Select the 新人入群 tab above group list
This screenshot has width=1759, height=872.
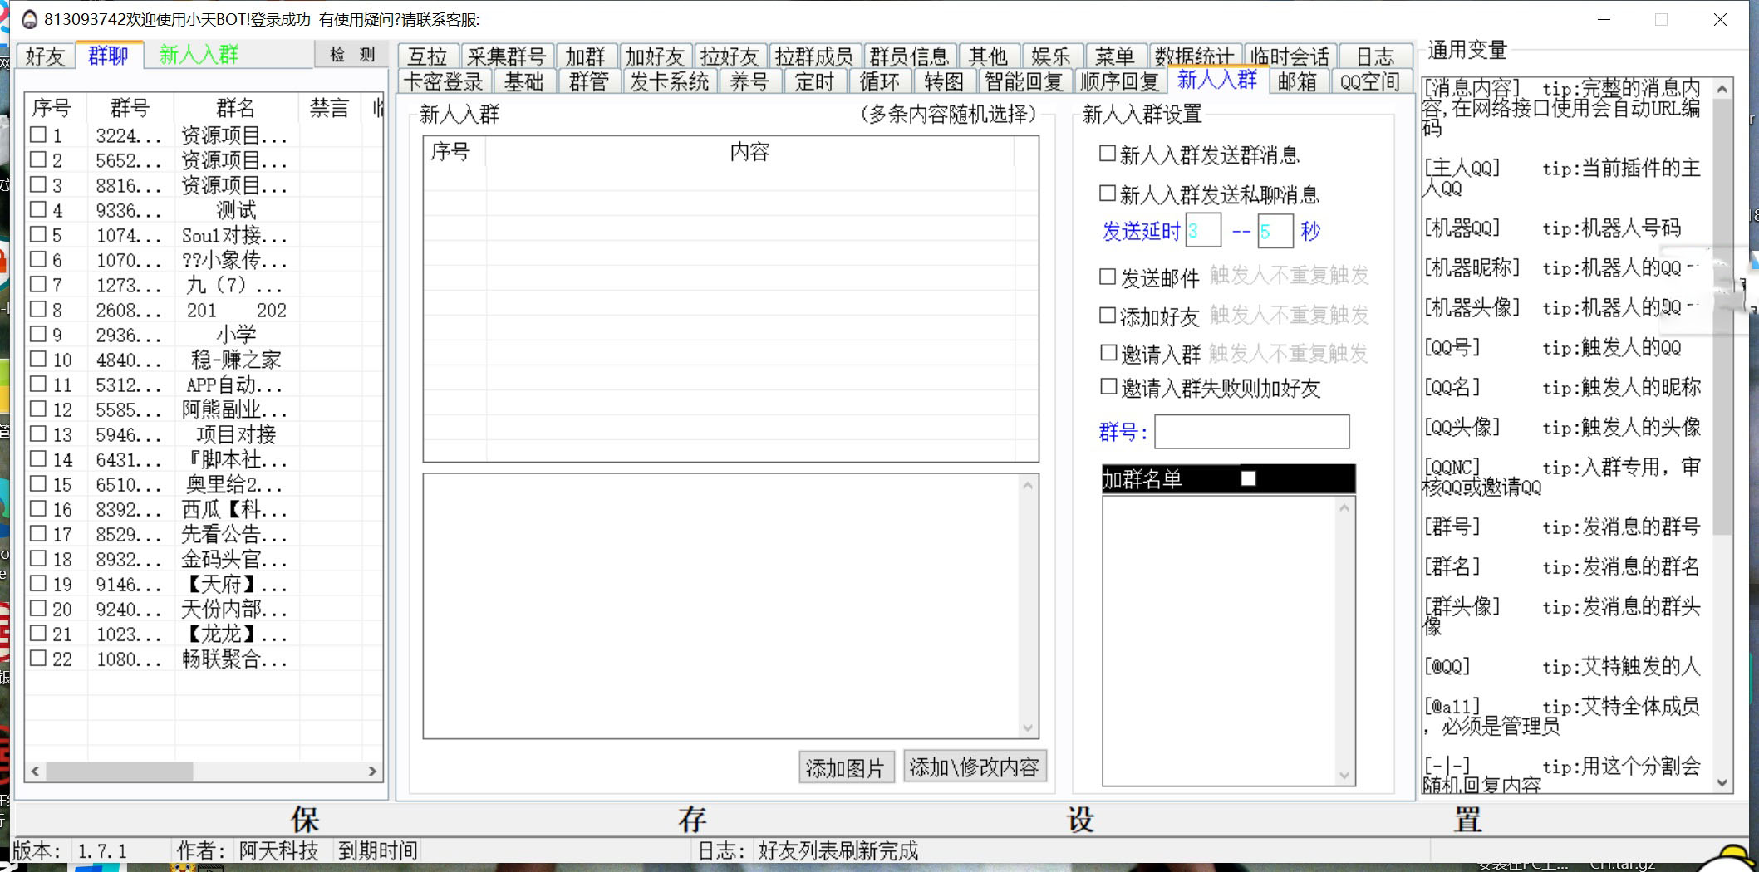tap(199, 54)
